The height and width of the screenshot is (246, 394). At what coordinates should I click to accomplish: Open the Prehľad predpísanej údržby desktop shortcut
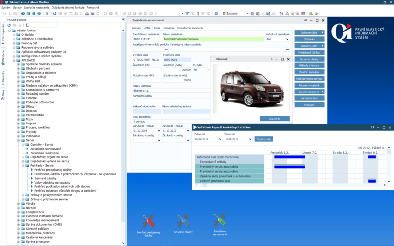tap(148, 225)
